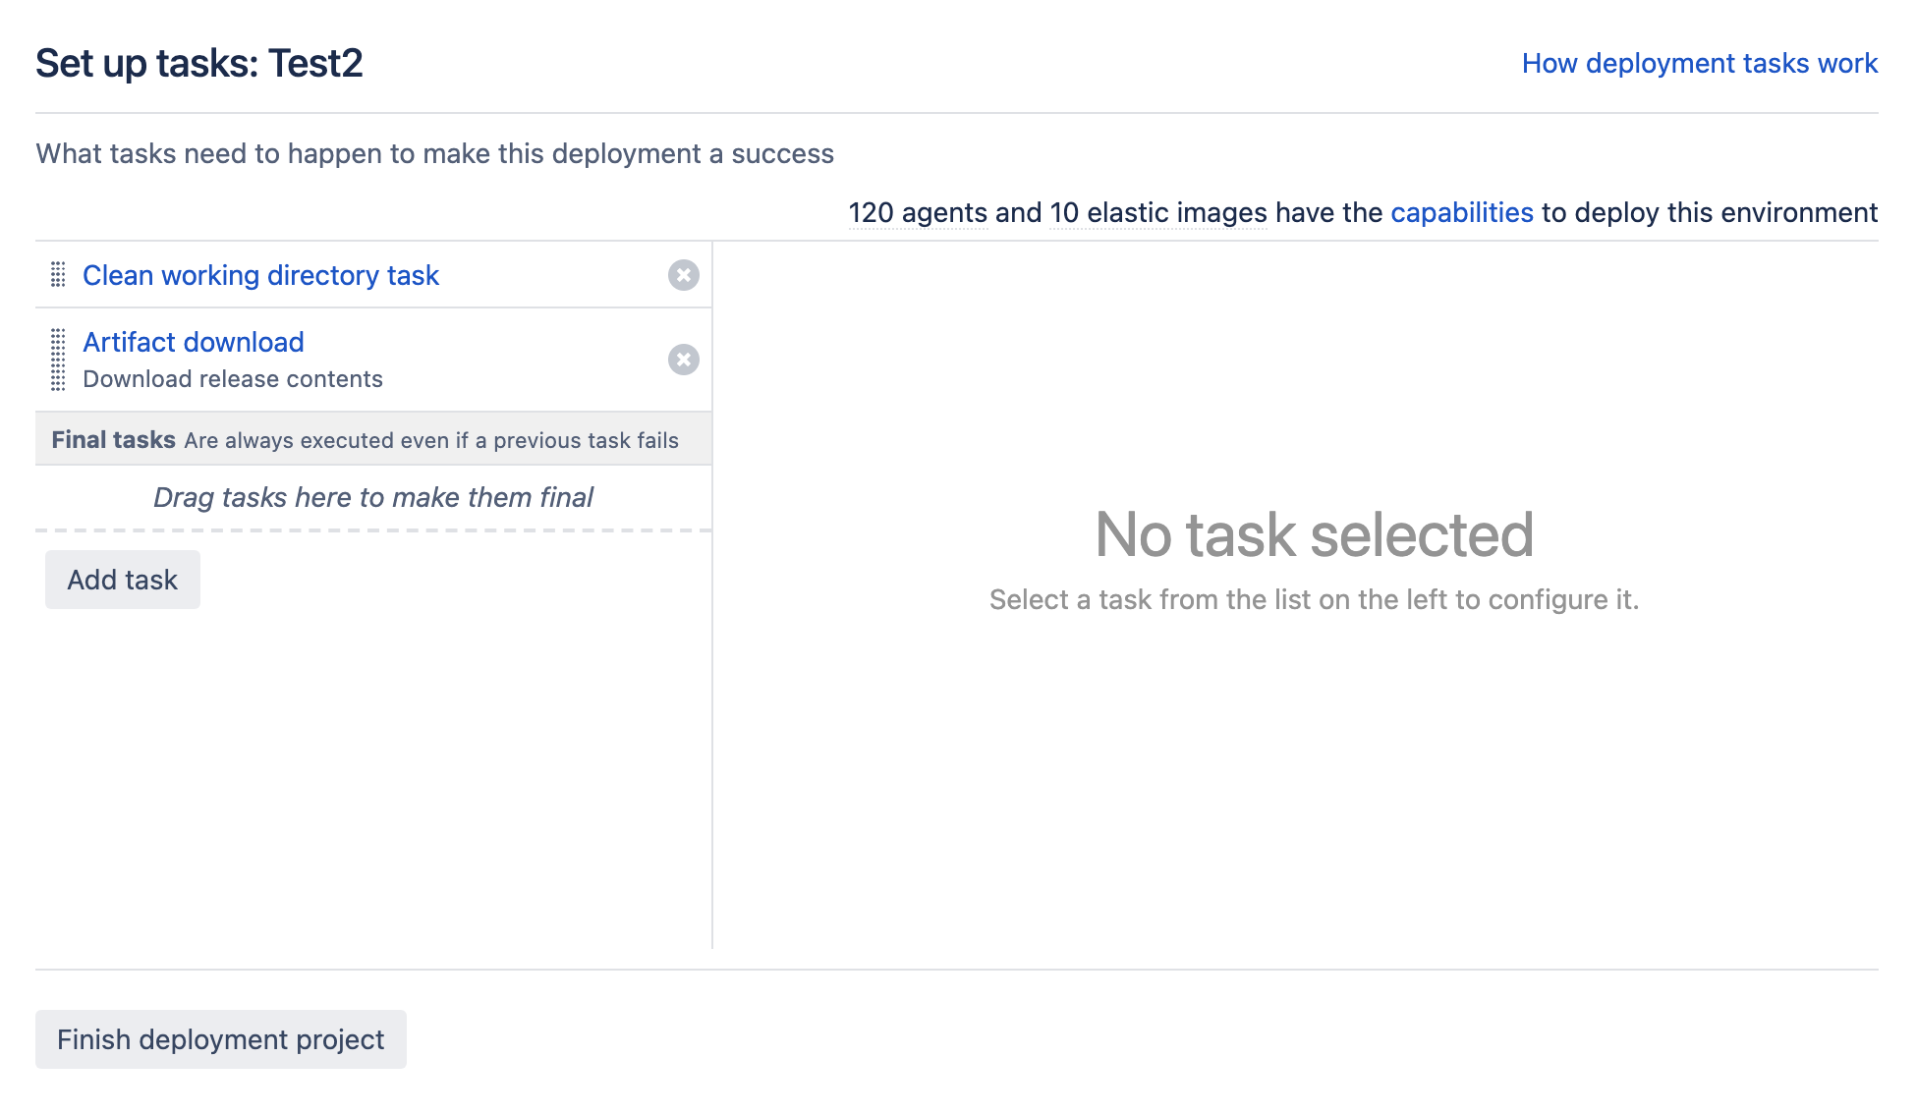Open the Artifact download task
Image resolution: width=1916 pixels, height=1114 pixels.
194,342
